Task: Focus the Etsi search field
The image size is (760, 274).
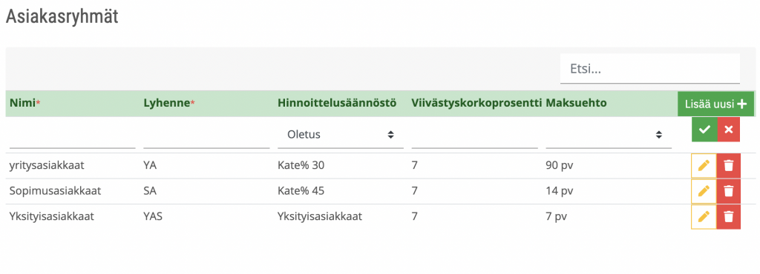Action: pyautogui.click(x=650, y=69)
